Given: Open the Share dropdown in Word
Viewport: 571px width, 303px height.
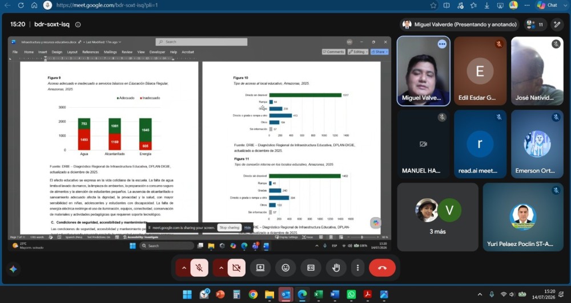Looking at the screenshot, I should click(380, 52).
